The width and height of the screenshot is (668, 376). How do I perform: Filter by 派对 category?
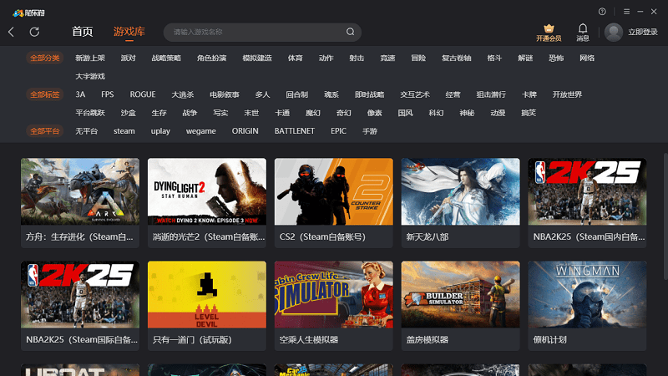[129, 58]
